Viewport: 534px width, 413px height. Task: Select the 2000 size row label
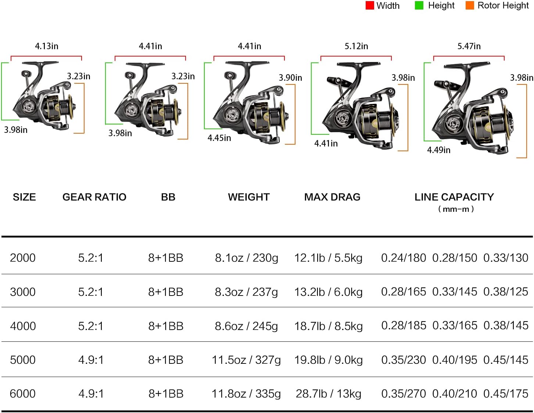(x=23, y=258)
